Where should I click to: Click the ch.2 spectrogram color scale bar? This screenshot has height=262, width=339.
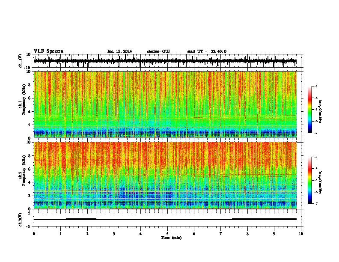point(309,180)
